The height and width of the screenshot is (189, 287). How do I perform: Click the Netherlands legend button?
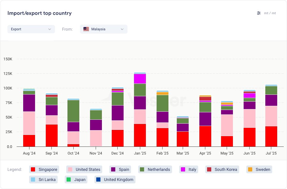155,169
